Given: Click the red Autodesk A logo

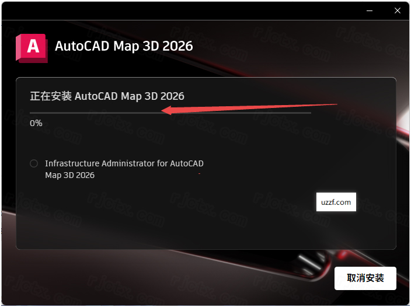Looking at the screenshot, I should pos(32,47).
